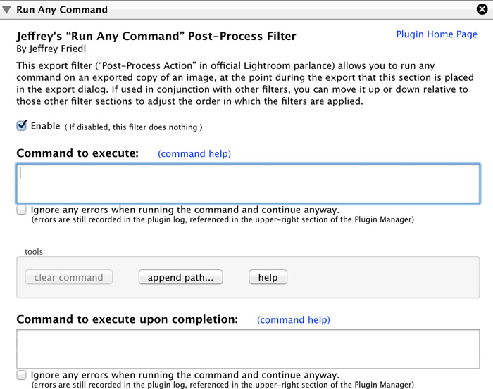
Task: Remove the filter with the X icon
Action: [x=482, y=9]
